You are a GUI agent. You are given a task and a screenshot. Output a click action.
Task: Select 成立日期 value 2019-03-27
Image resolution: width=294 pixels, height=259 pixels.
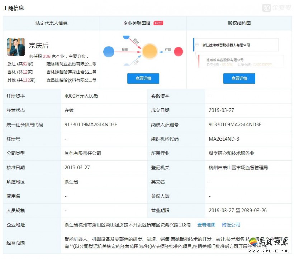pos(222,110)
